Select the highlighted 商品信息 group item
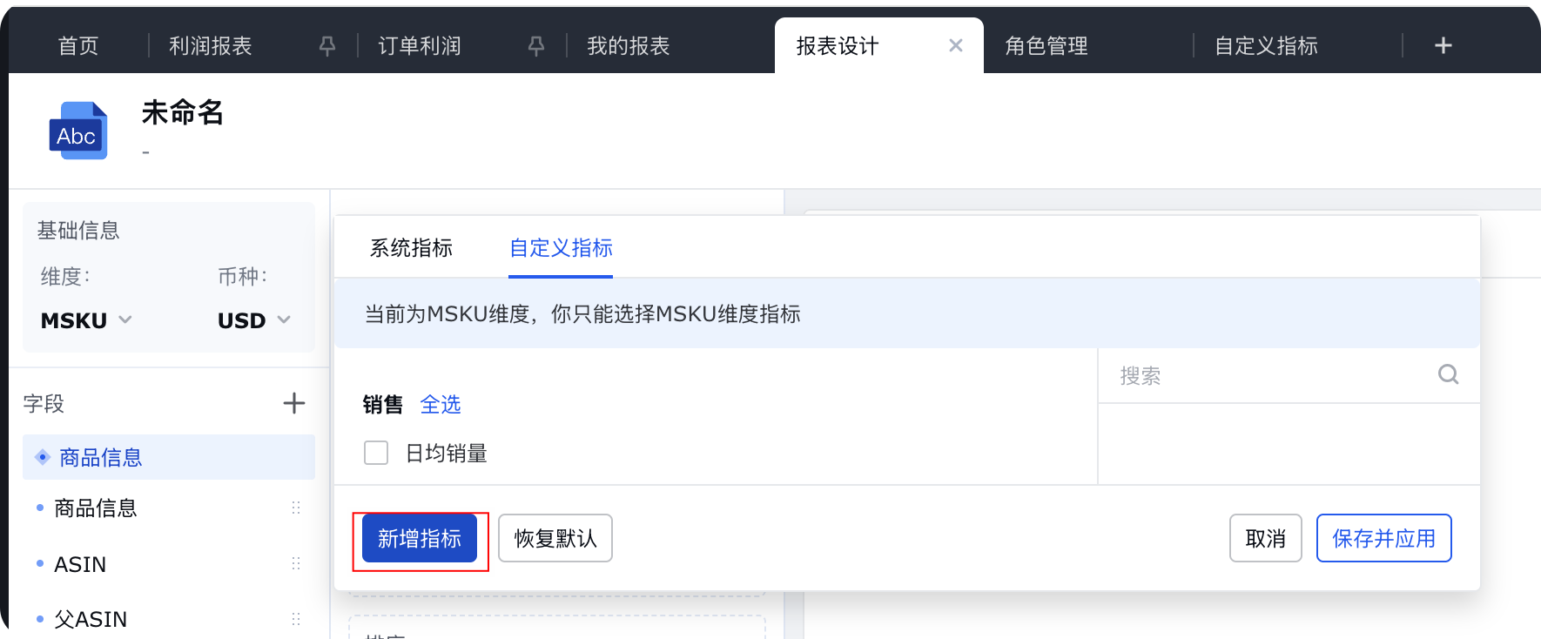 point(169,457)
